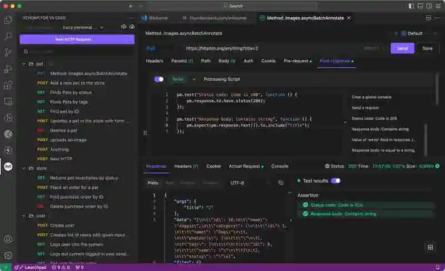This screenshot has width=445, height=271.
Task: Collapse the store folder
Action: click(x=24, y=168)
